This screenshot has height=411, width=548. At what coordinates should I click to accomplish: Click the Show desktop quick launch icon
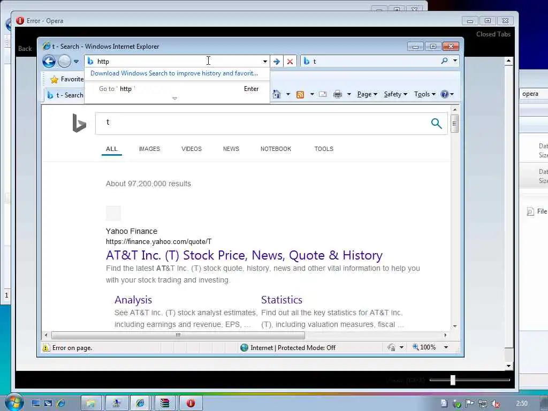(36, 404)
